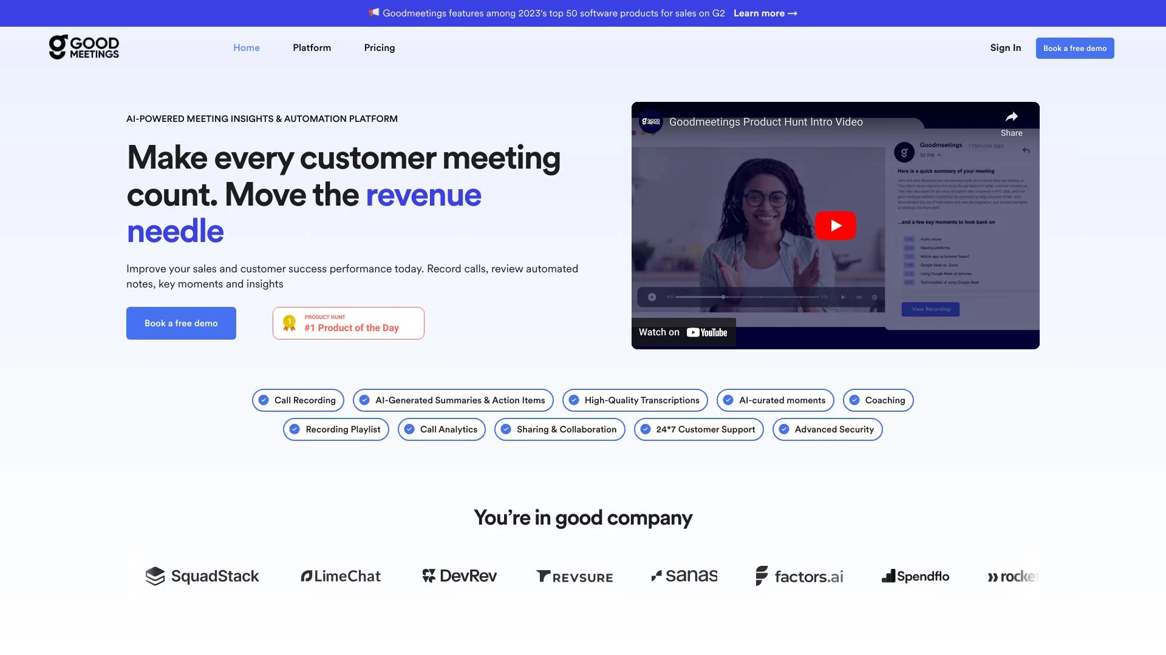
Task: Expand the Platform navigation menu
Action: [x=312, y=48]
